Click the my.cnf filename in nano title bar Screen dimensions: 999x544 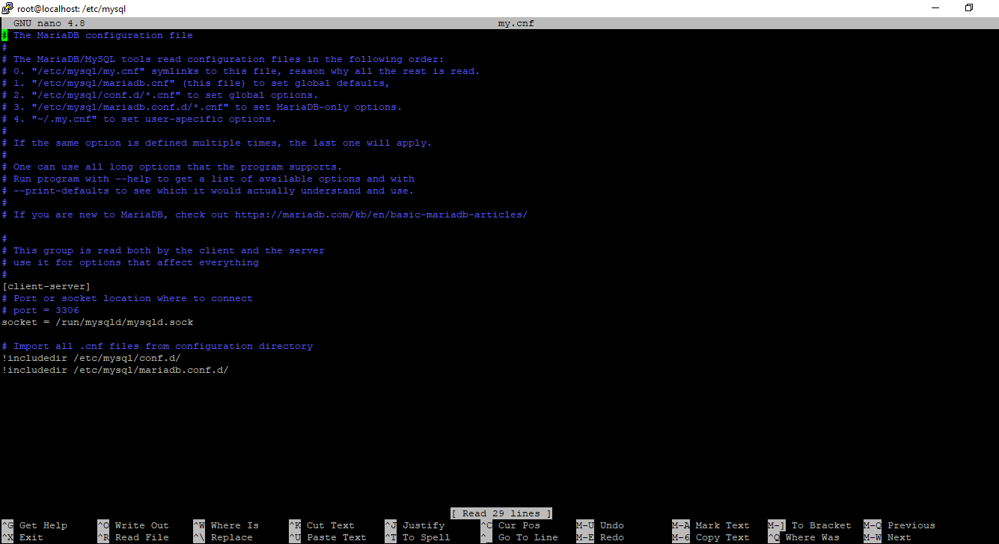(516, 23)
